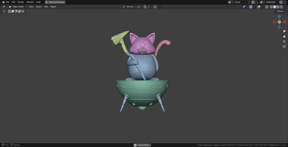
Task: Open the editor type selector dropdown
Action: [x=4, y=7]
